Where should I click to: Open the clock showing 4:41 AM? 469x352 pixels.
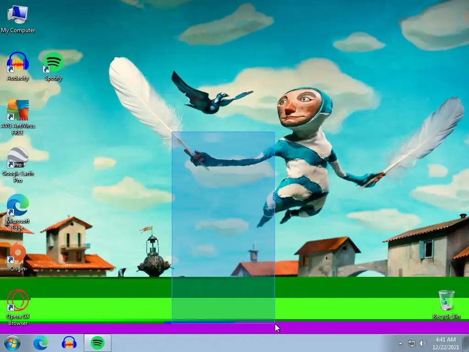[445, 343]
